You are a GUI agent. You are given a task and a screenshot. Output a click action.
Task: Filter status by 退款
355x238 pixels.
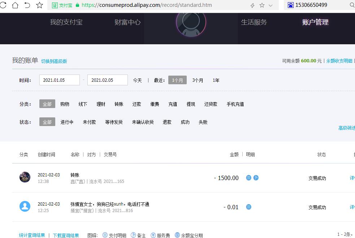pyautogui.click(x=167, y=122)
